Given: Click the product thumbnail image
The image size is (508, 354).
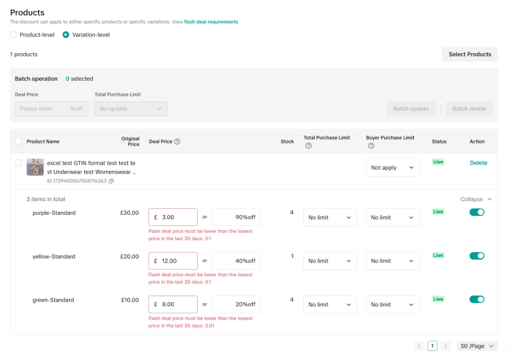Looking at the screenshot, I should tap(35, 168).
